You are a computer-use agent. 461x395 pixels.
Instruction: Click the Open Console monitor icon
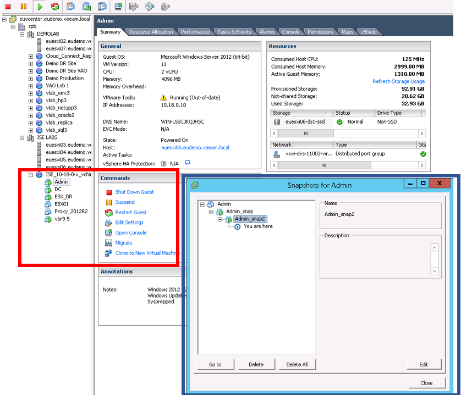coord(108,232)
